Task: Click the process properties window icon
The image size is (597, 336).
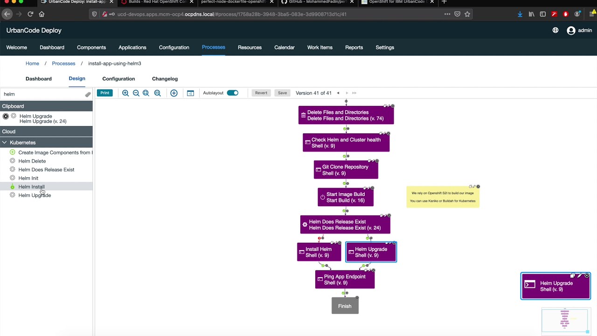Action: [190, 93]
